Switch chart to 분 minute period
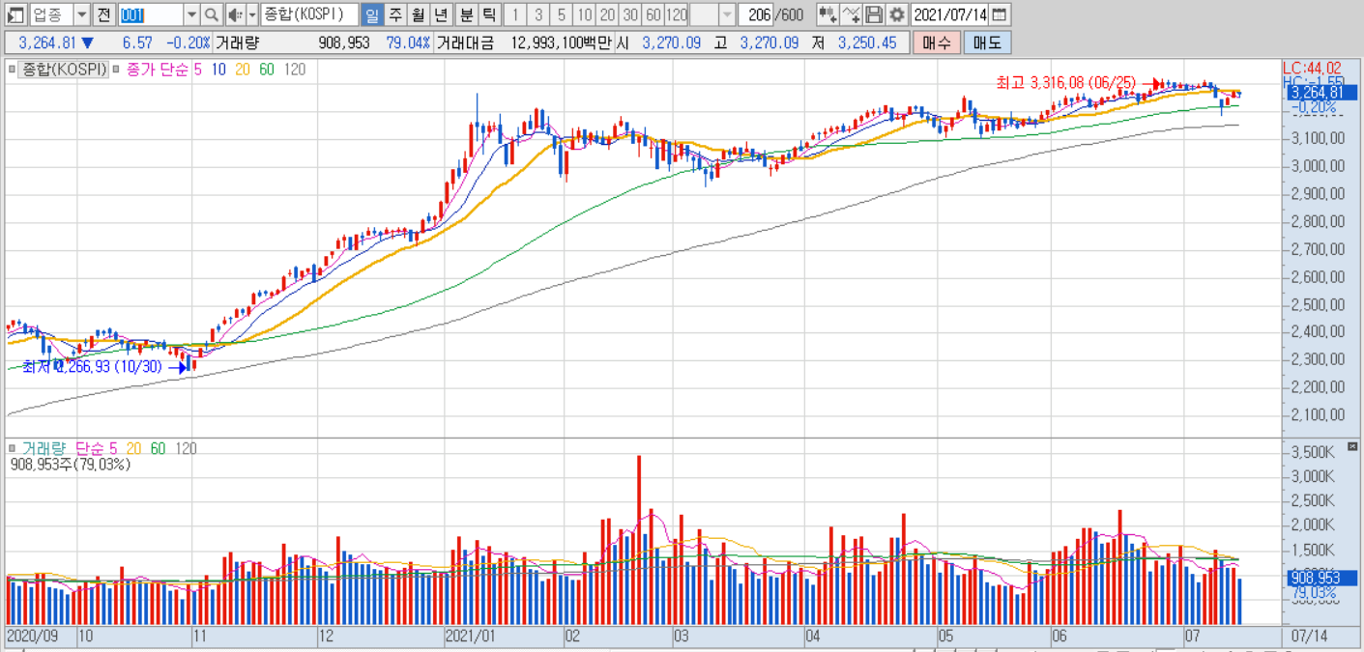Viewport: 1364px width, 652px height. pyautogui.click(x=467, y=14)
